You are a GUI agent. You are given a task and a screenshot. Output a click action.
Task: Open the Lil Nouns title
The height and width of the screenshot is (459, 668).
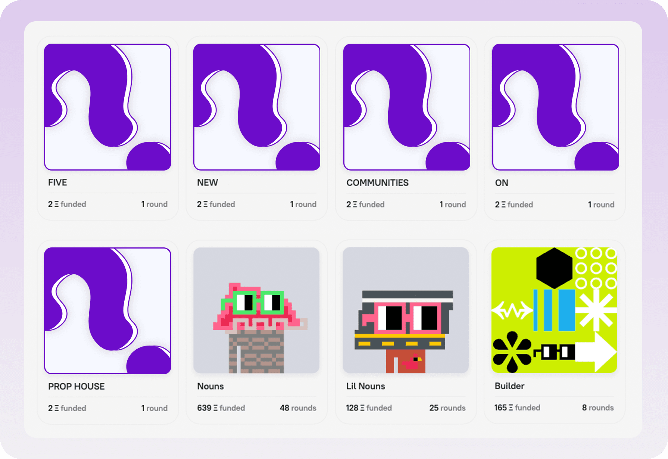[365, 386]
